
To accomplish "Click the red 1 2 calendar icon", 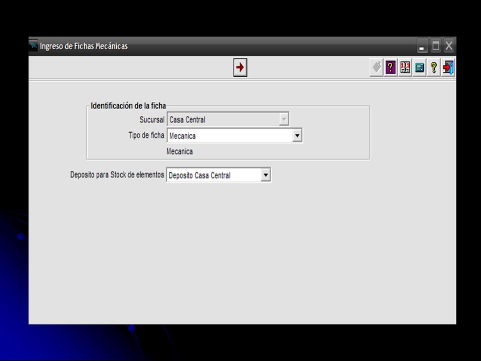I will coord(405,67).
